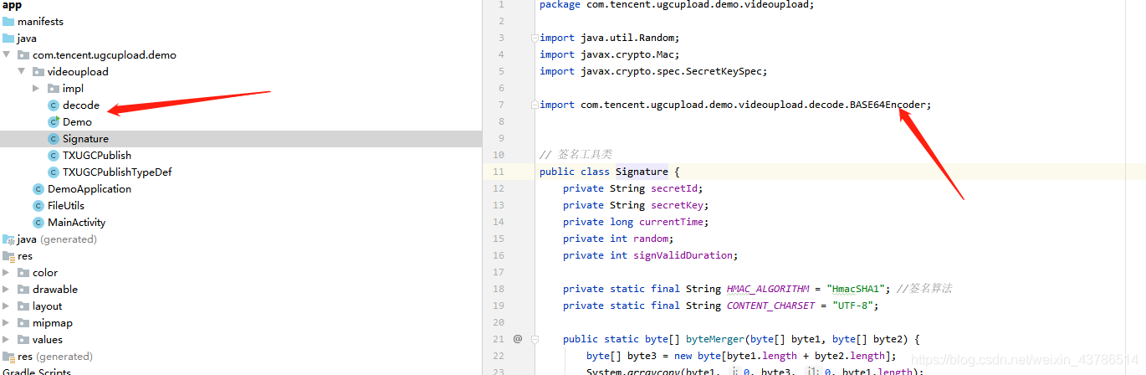Viewport: 1146px width, 375px height.
Task: Select DemoApplication in project tree
Action: 90,189
